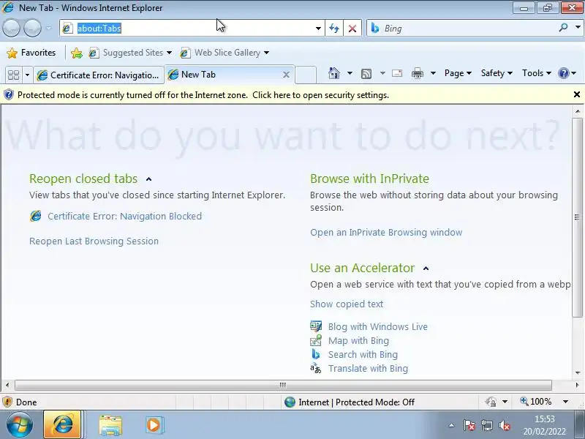Open the recent pages dropdown arrow
585x439 pixels.
48,28
